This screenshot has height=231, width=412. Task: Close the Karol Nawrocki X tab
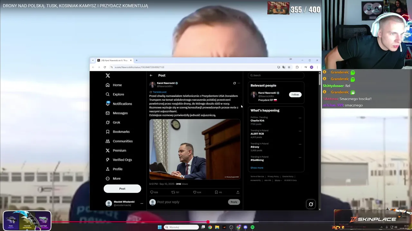click(x=131, y=60)
